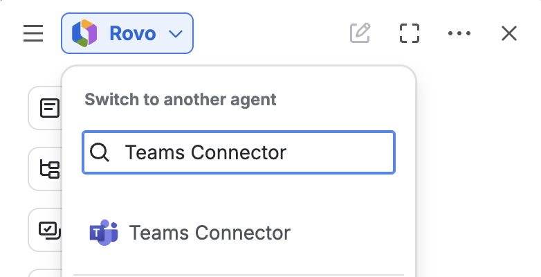This screenshot has width=541, height=277.
Task: Click the partially visible bottom suggestion card
Action: pyautogui.click(x=45, y=273)
